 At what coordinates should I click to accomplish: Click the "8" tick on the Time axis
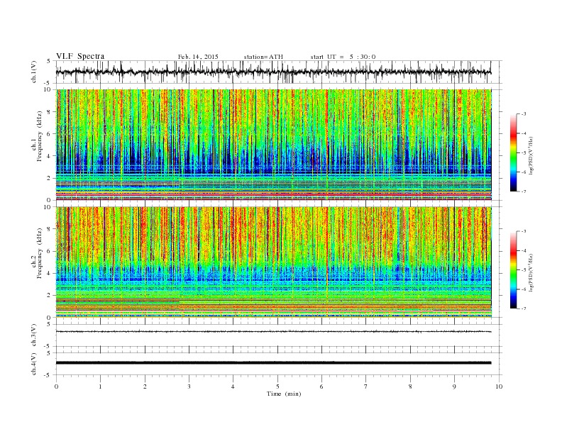(410, 386)
